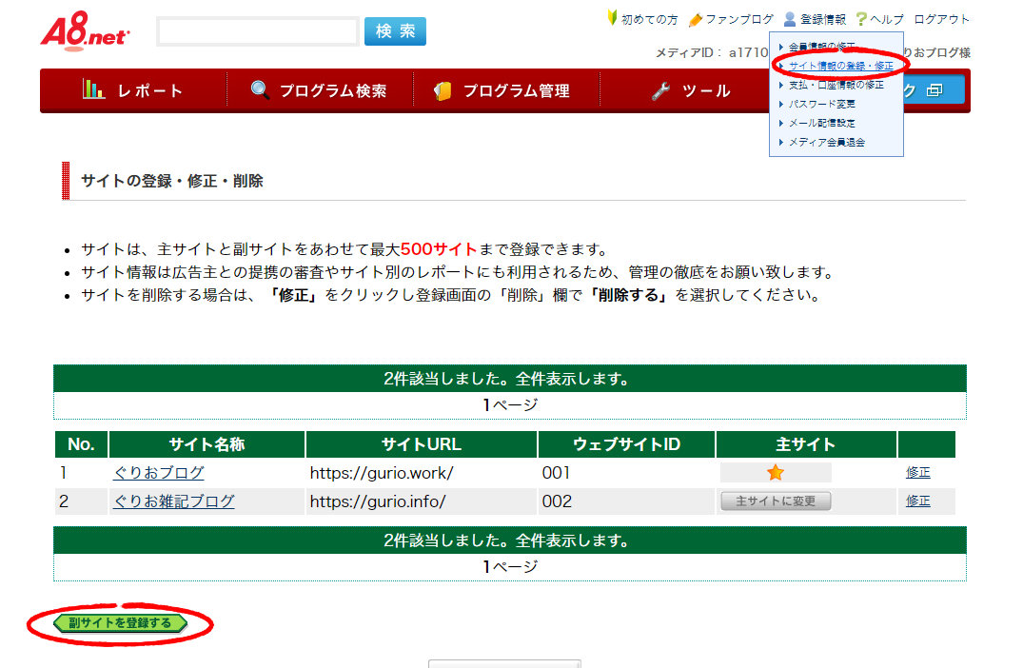Image resolution: width=1023 pixels, height=668 pixels.
Task: Click the wrench icon for ツール
Action: pos(661,90)
